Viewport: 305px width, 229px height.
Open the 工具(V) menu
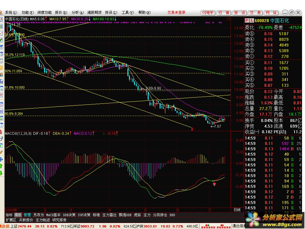[128, 13]
